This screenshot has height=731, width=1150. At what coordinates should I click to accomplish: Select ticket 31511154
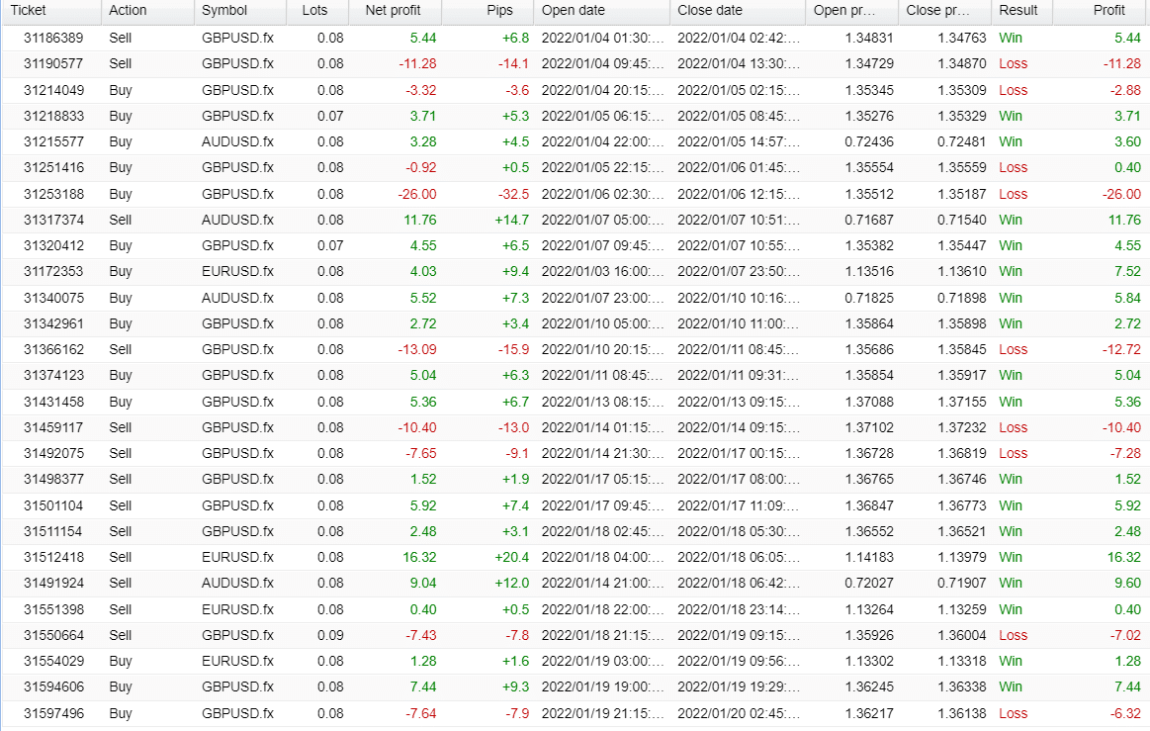tap(53, 531)
